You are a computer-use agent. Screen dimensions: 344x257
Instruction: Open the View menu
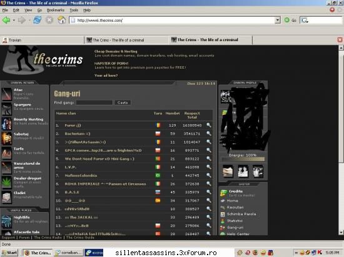[28, 10]
